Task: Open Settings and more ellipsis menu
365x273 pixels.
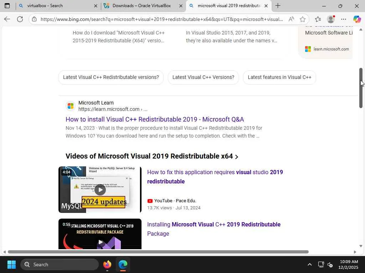Action: [x=343, y=19]
